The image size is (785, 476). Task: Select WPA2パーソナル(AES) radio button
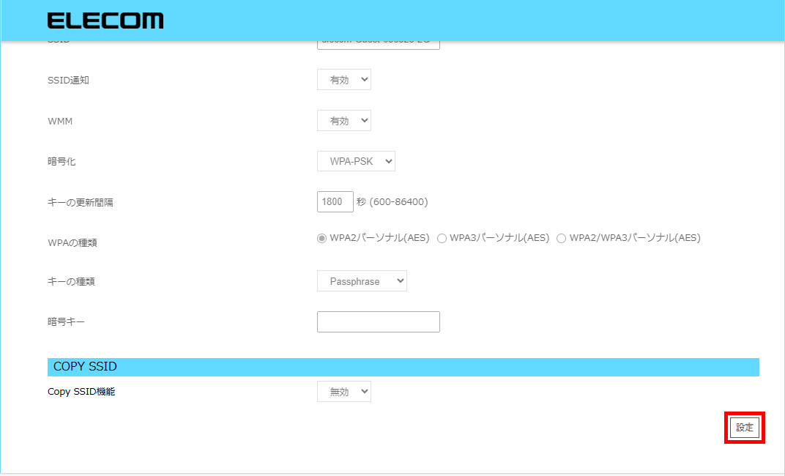pos(322,238)
